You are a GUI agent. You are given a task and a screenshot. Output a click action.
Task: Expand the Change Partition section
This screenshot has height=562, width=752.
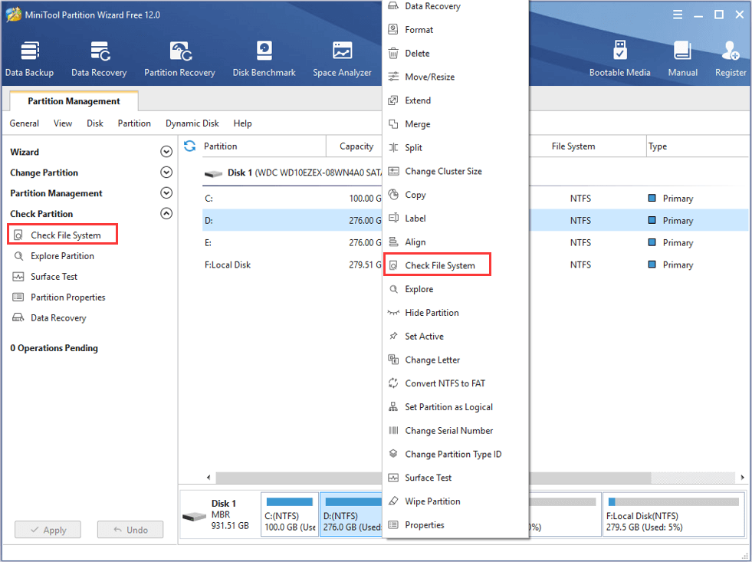(166, 173)
